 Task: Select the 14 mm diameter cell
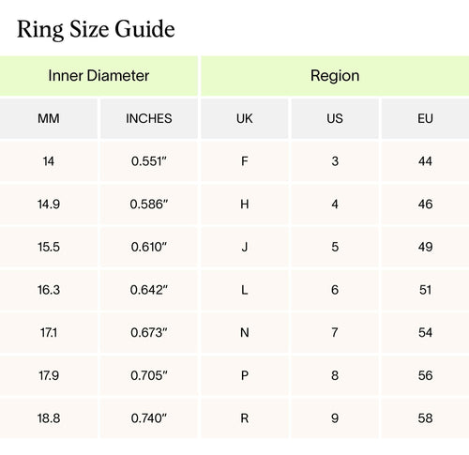[x=49, y=161]
